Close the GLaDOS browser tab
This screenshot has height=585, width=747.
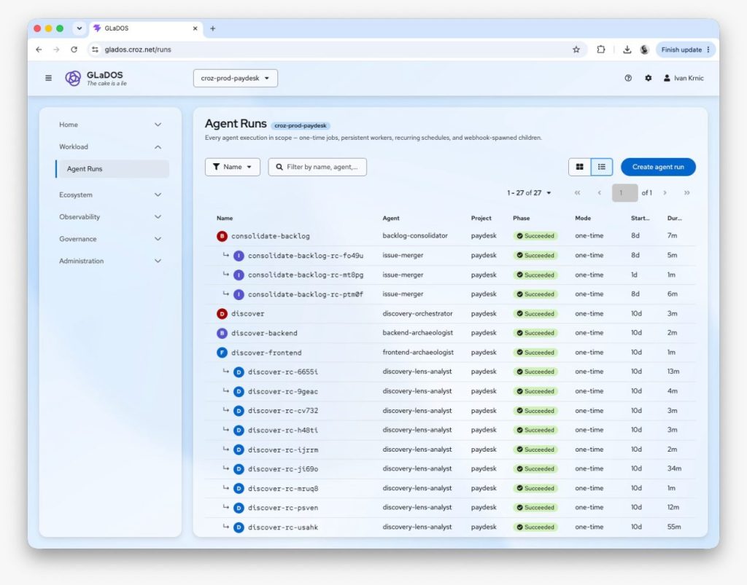pyautogui.click(x=195, y=28)
